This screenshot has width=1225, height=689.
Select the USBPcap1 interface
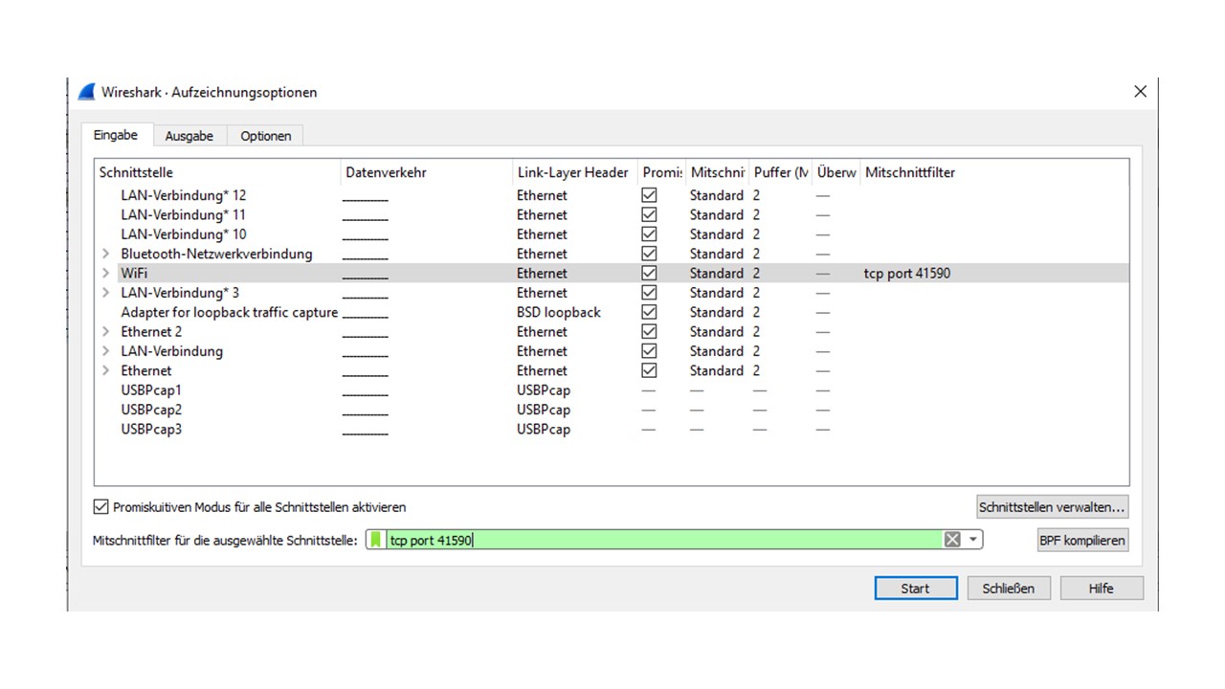[x=612, y=390]
